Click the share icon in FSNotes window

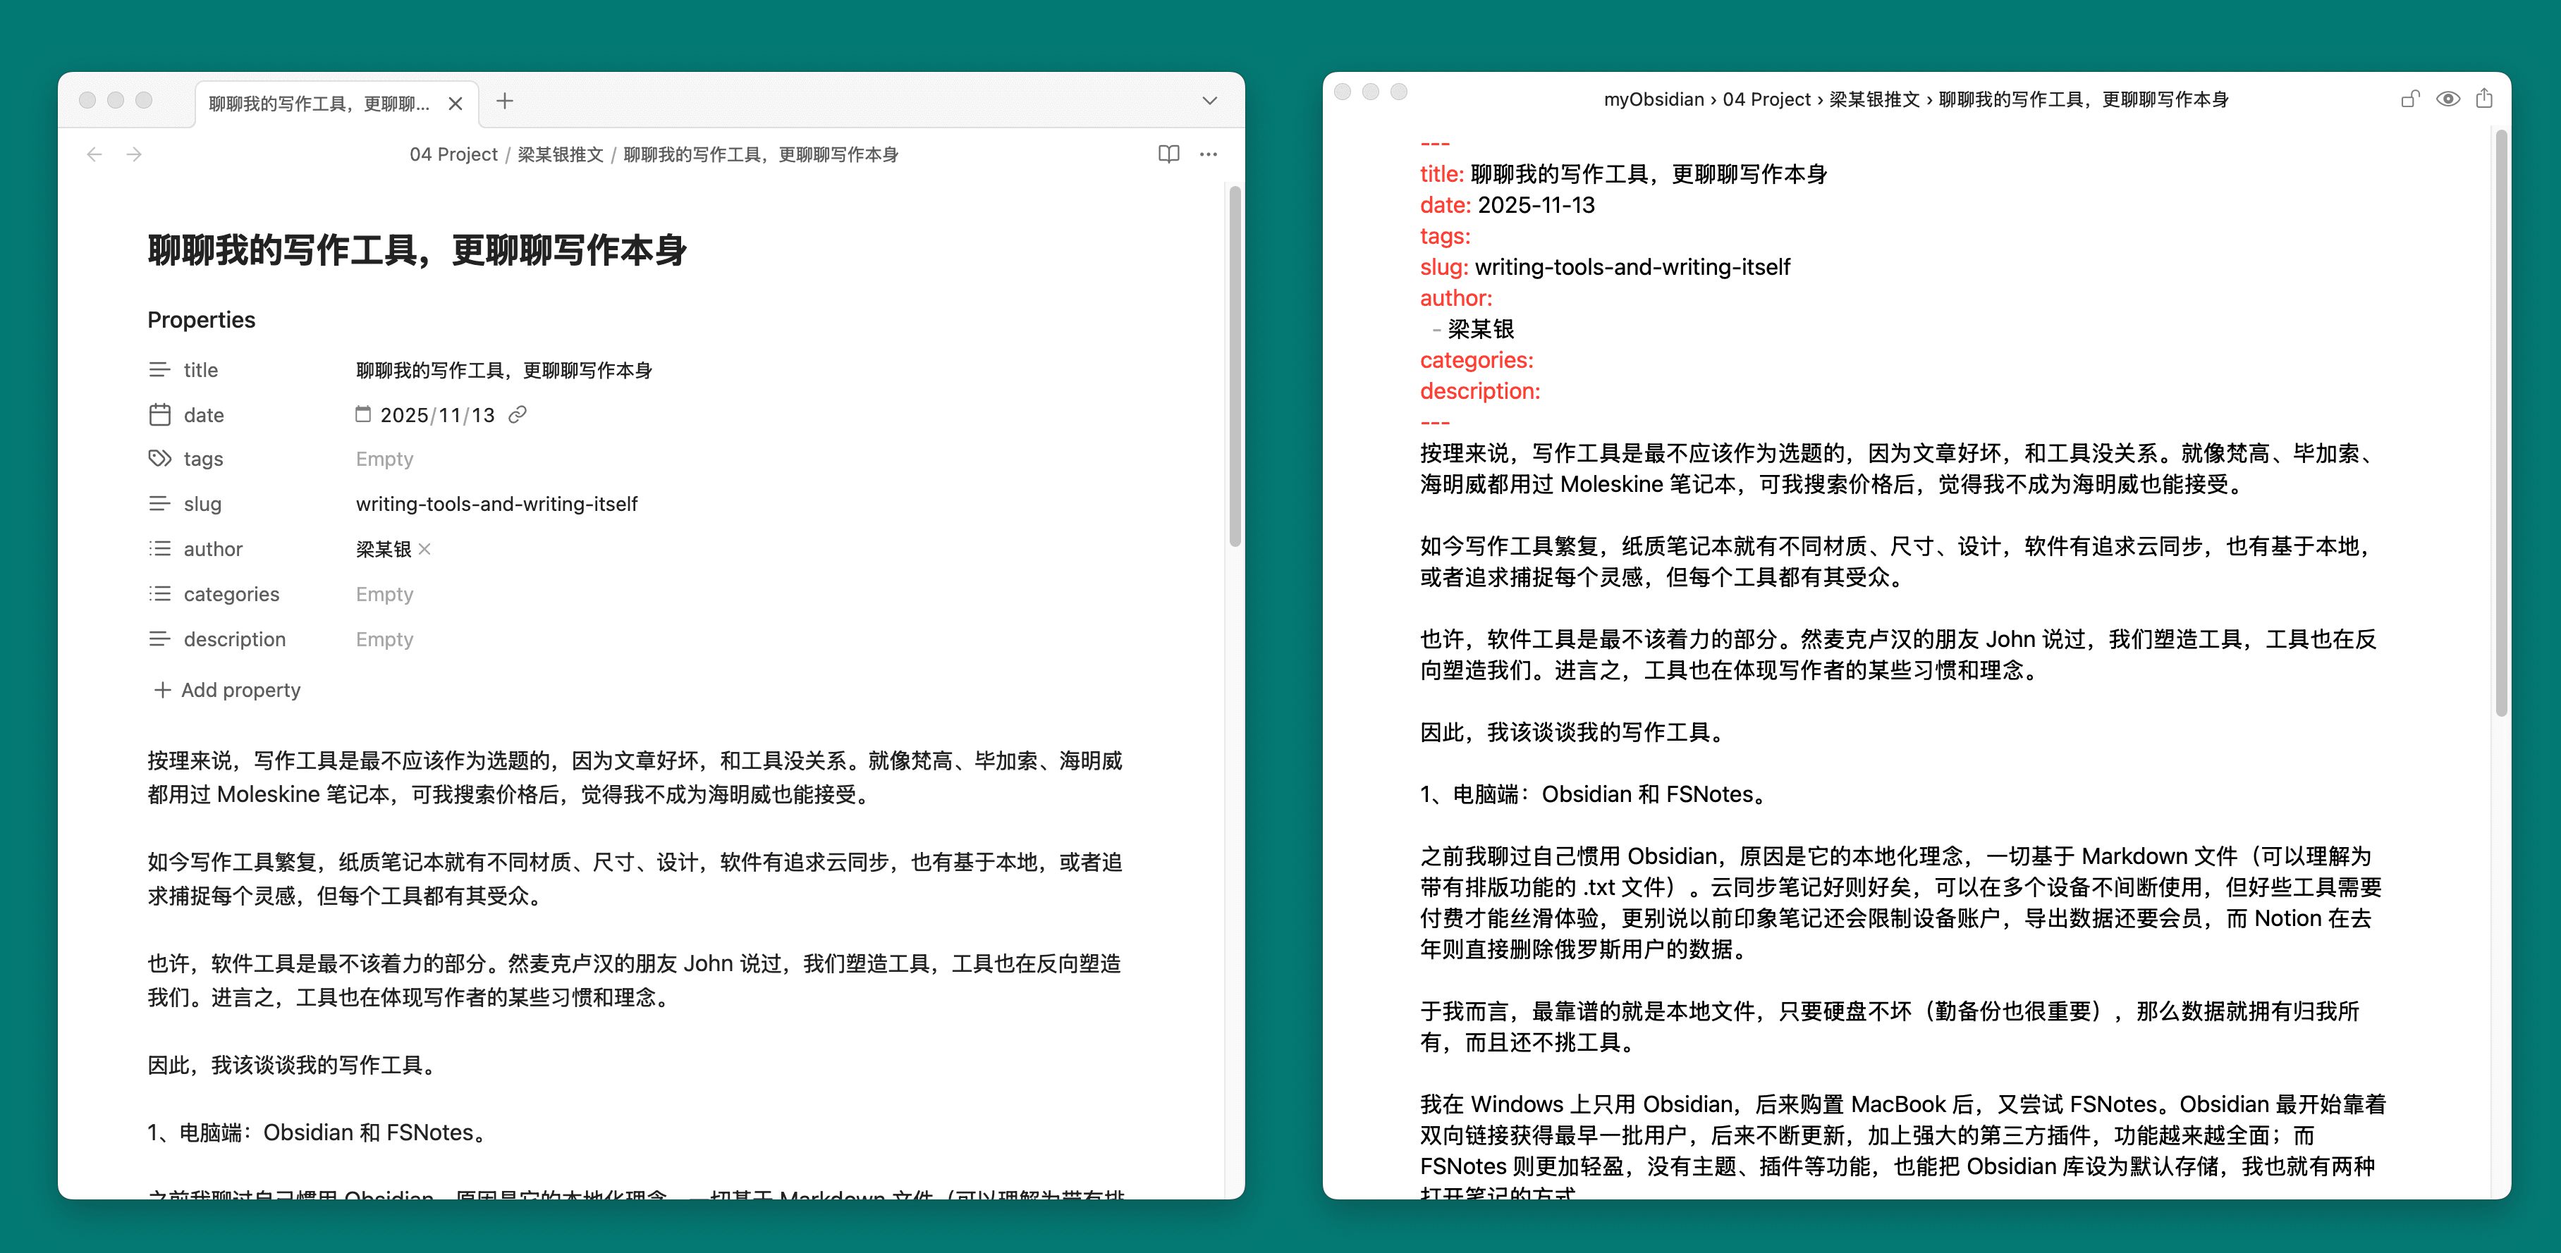pyautogui.click(x=2484, y=97)
